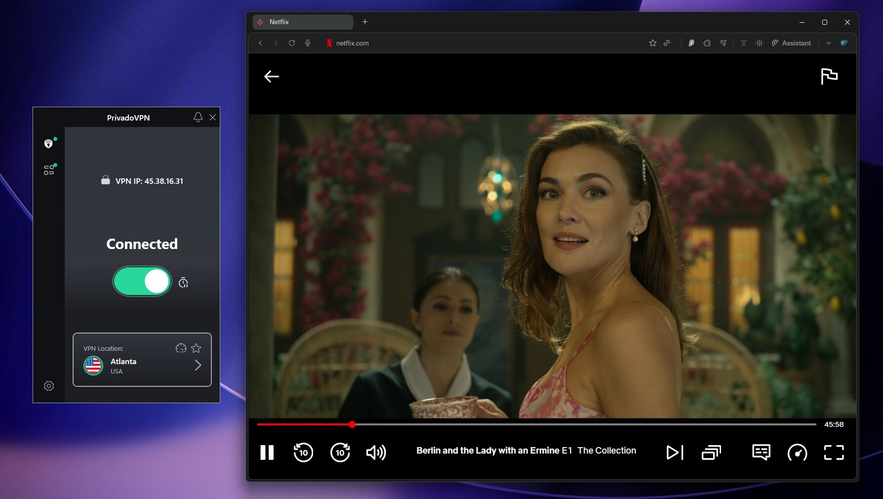Minimize the browser window

click(802, 22)
